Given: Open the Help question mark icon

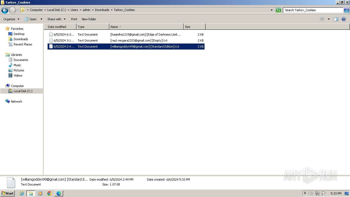Looking at the screenshot, I should pyautogui.click(x=344, y=19).
